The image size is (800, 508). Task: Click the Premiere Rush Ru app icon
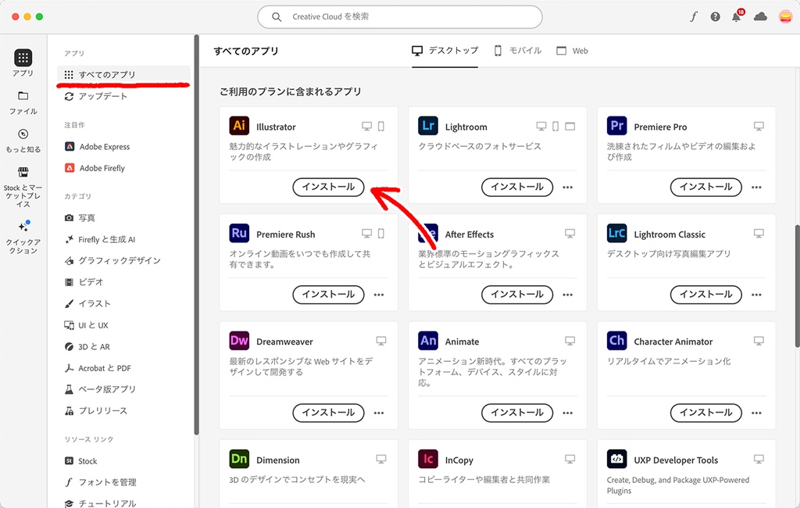pos(239,234)
